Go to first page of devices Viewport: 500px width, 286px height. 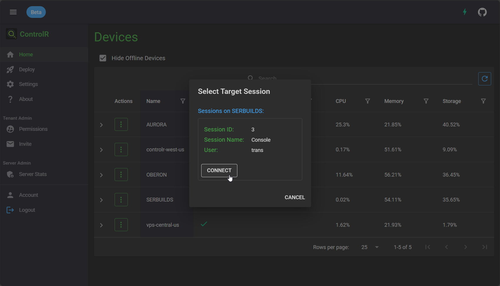tap(428, 247)
